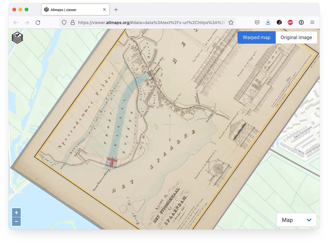Zoom out the map with minus button
The height and width of the screenshot is (243, 328).
coord(16,221)
